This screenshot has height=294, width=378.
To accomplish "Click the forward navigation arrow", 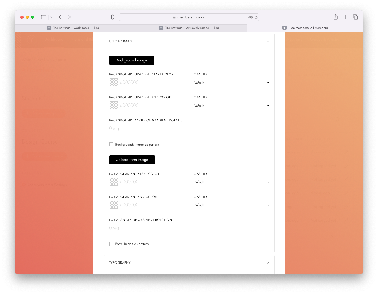I will tap(69, 17).
